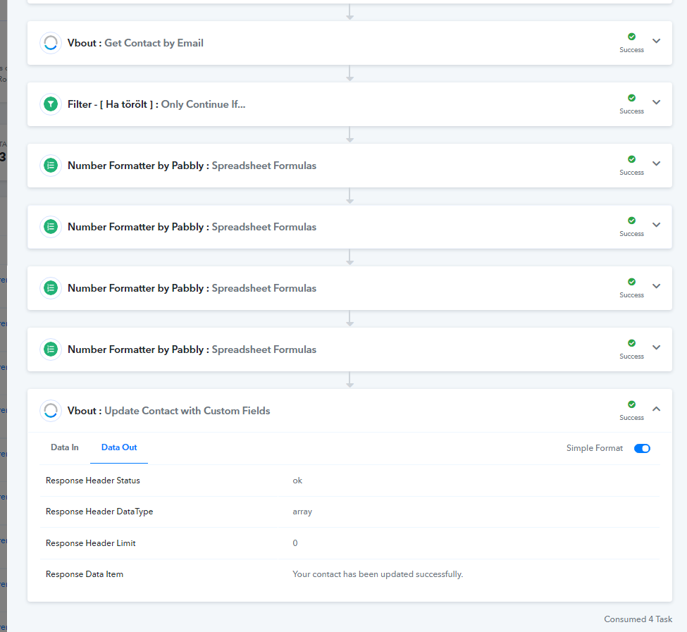The height and width of the screenshot is (632, 687).
Task: Click success checkmark on third Number Formatter step
Action: 631,282
